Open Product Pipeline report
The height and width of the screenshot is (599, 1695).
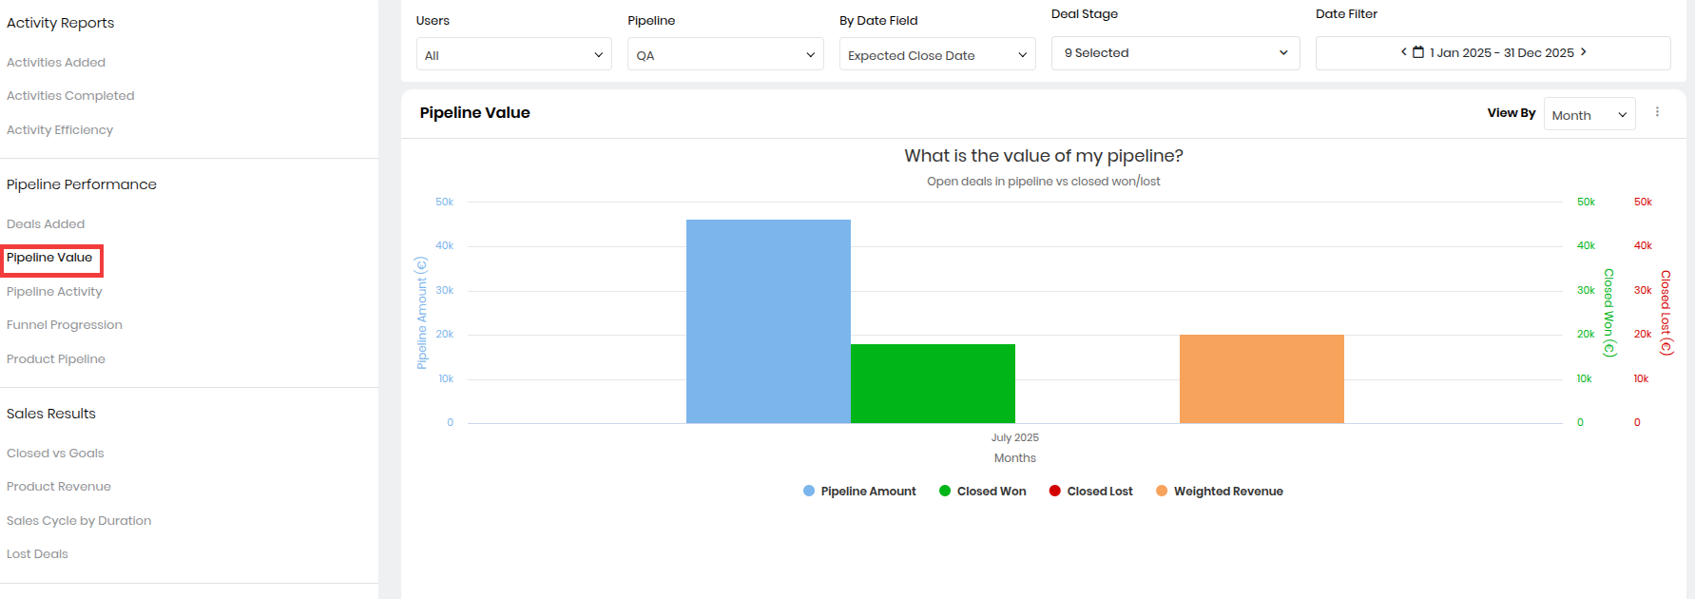tap(56, 359)
